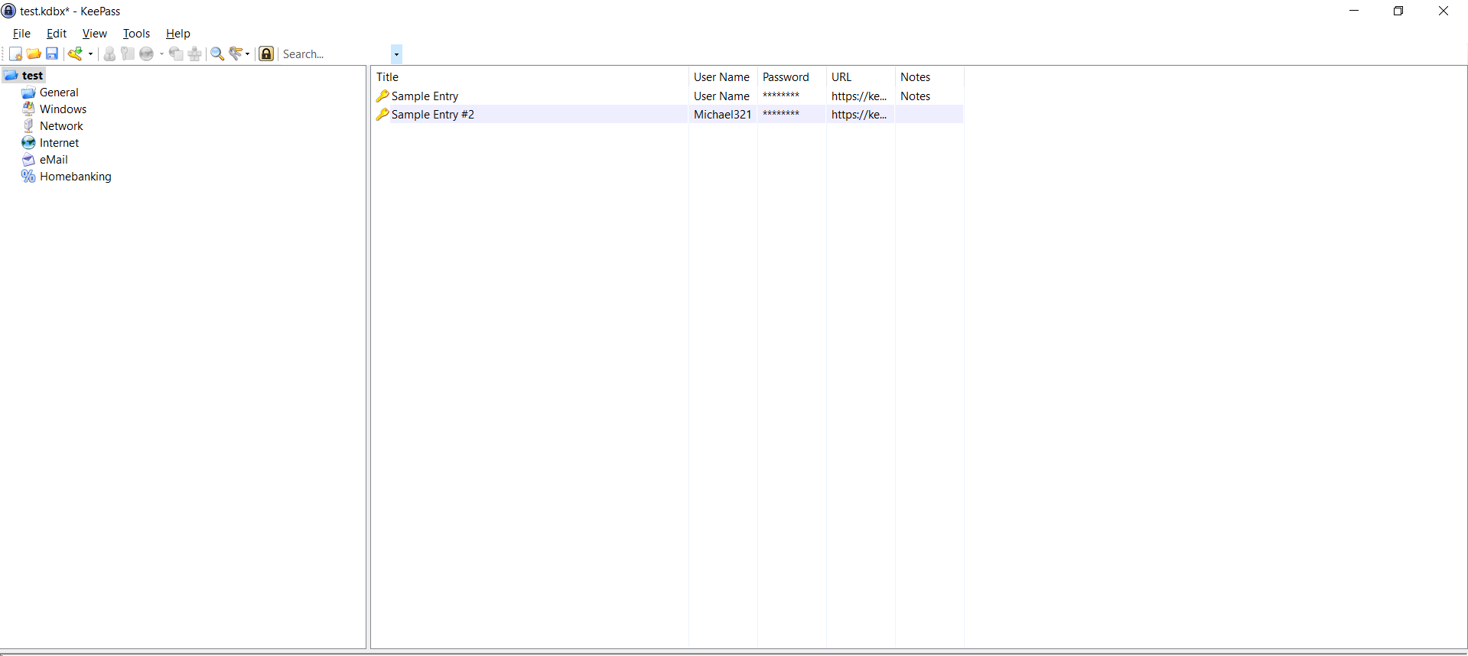Click the URL cell of Sample Entry #2
Image resolution: width=1468 pixels, height=656 pixels.
[x=861, y=114]
